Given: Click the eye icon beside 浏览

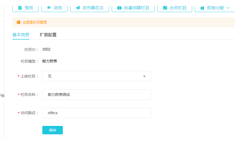Looking at the screenshot, I should (x=49, y=8).
